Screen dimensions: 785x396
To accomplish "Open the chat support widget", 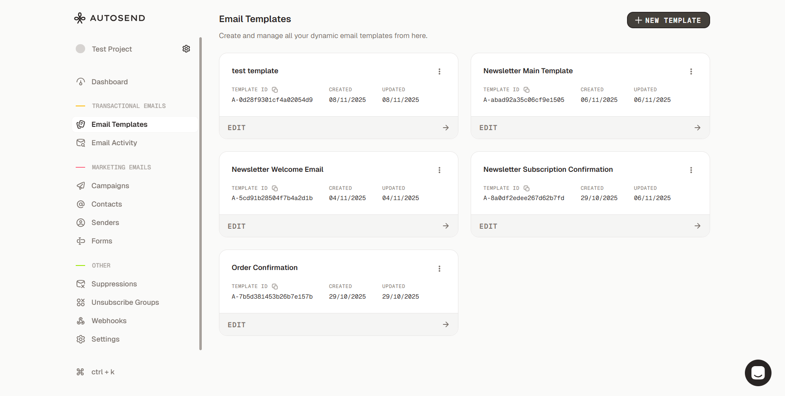I will [x=758, y=373].
